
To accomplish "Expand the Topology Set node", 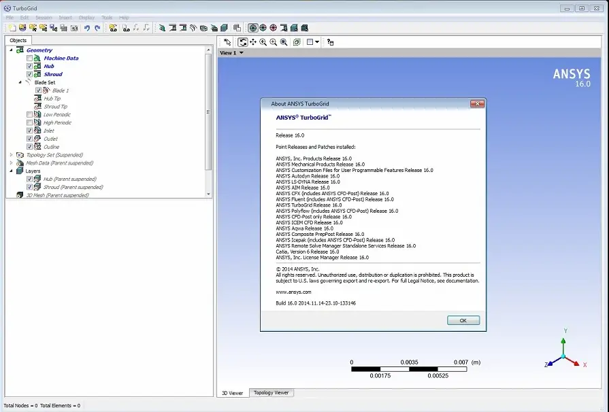I will click(12, 155).
